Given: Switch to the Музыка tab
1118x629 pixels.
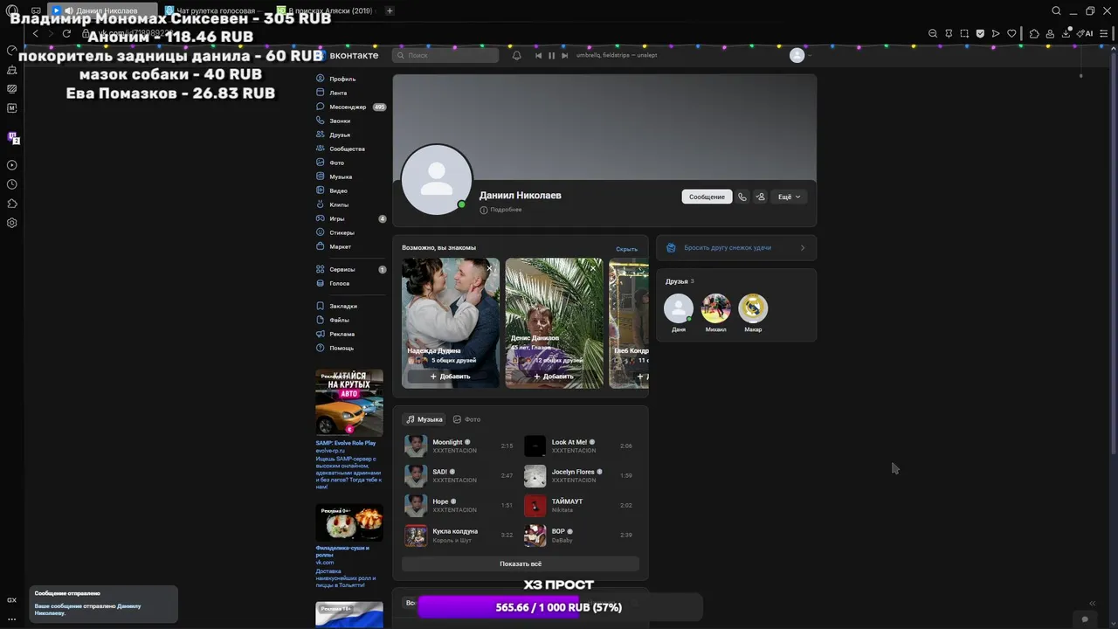Looking at the screenshot, I should (424, 419).
